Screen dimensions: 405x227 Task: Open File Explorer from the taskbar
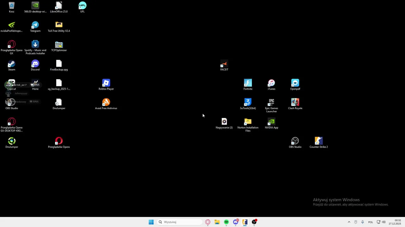point(217,222)
